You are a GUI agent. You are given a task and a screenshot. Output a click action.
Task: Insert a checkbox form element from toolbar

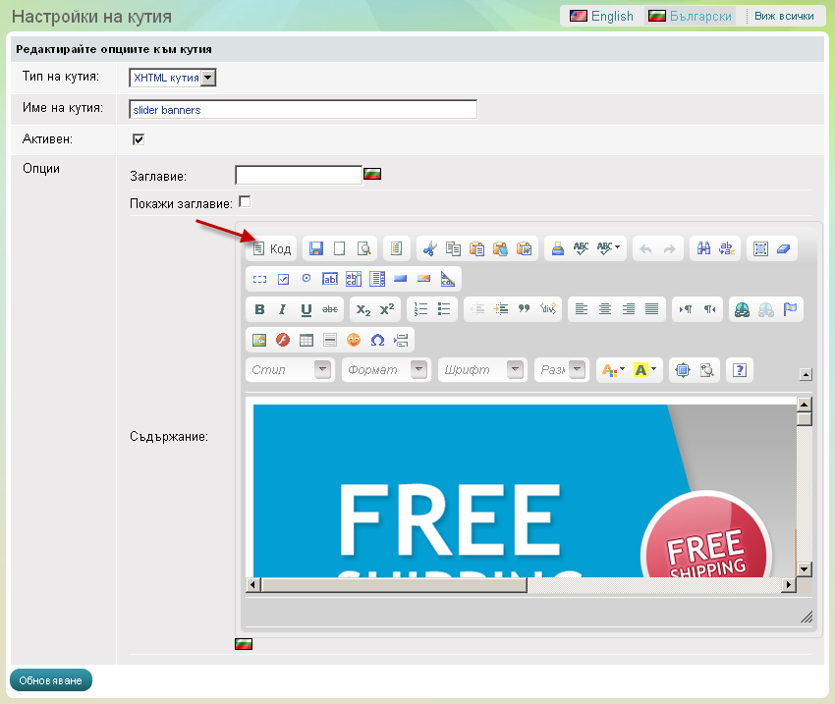point(283,279)
